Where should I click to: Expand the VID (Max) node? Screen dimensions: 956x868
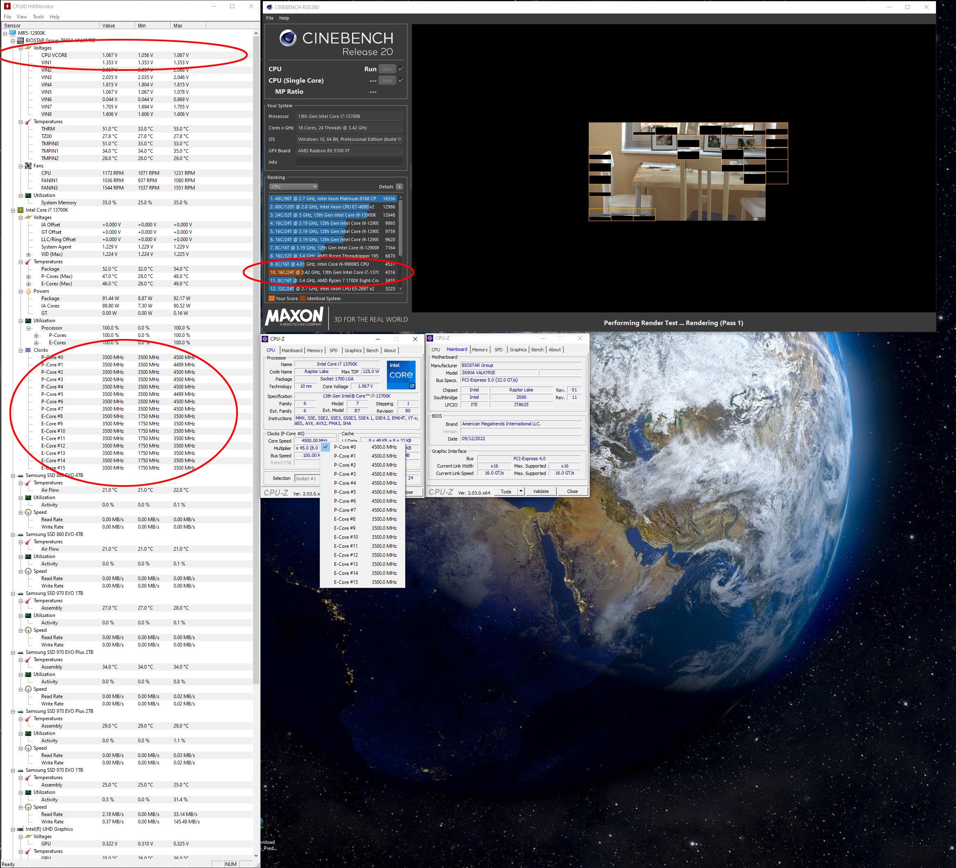28,254
